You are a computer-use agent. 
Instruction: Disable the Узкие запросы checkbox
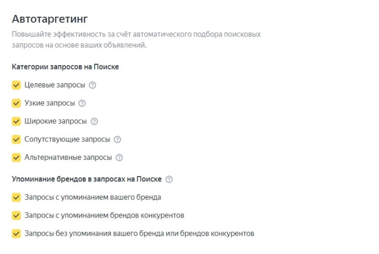[x=16, y=103]
